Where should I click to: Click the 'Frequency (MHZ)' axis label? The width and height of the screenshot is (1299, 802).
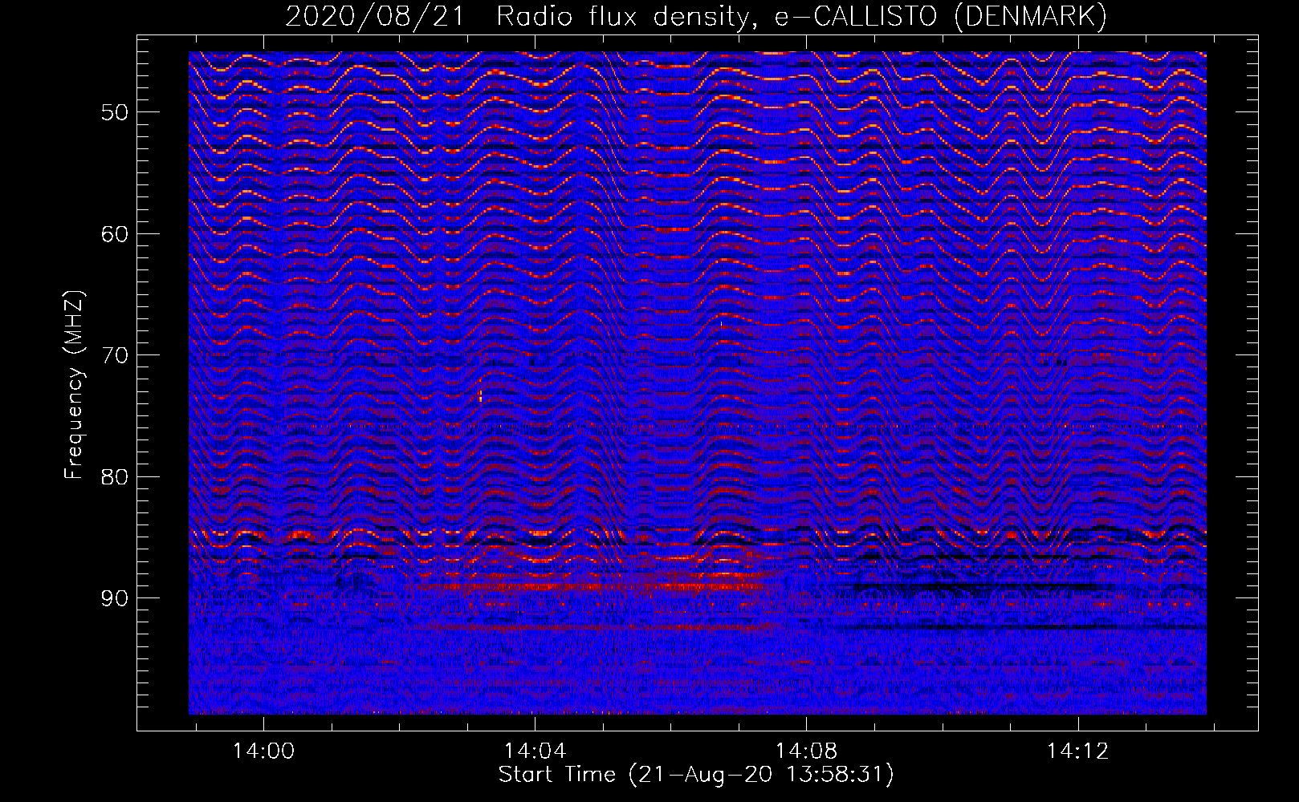click(x=74, y=385)
